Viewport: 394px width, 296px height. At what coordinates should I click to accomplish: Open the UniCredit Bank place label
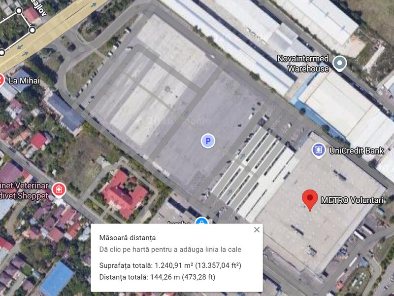pos(356,151)
